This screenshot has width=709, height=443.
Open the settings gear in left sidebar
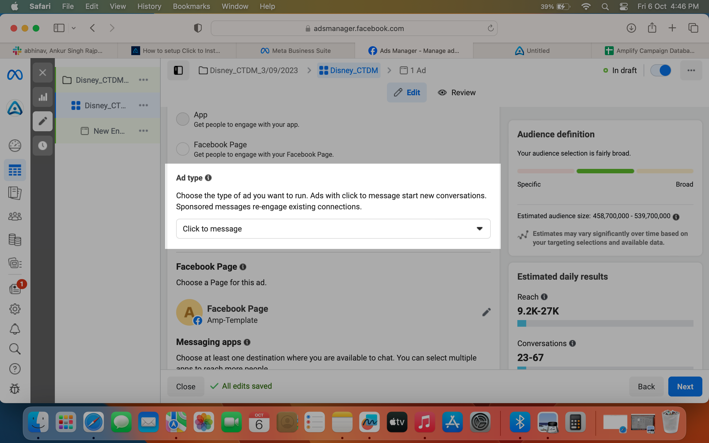[x=15, y=309]
